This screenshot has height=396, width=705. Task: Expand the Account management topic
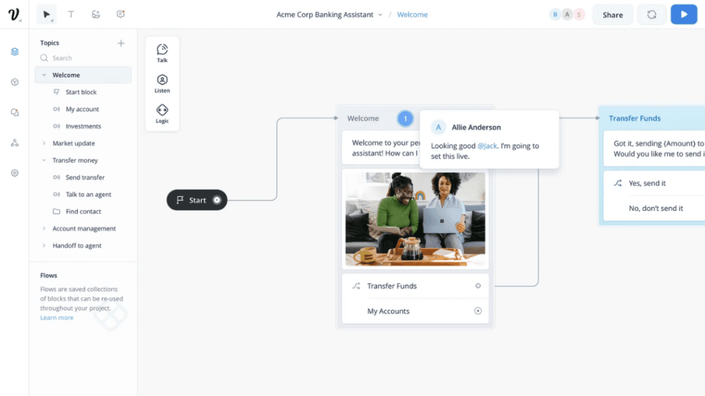[44, 228]
